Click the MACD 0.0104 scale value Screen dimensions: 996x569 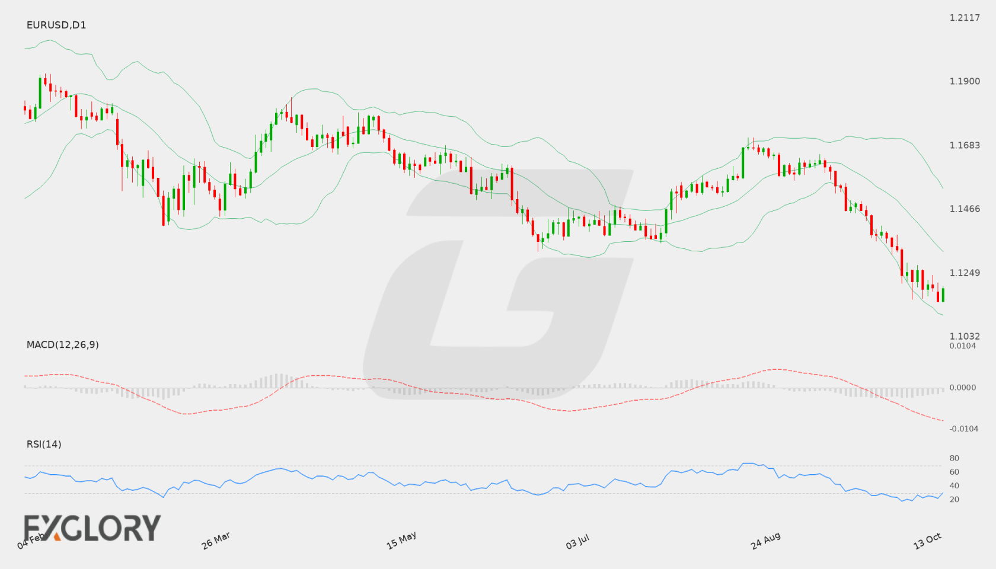click(963, 346)
